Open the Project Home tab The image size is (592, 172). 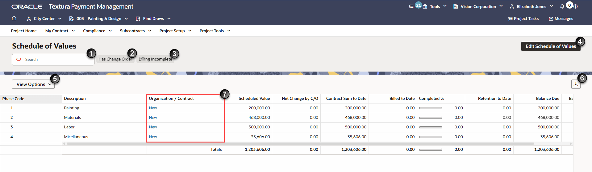pyautogui.click(x=24, y=31)
